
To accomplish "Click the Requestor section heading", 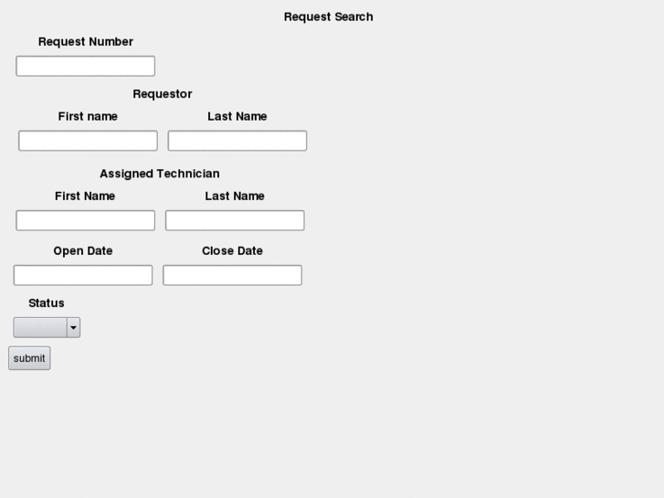I will (162, 93).
